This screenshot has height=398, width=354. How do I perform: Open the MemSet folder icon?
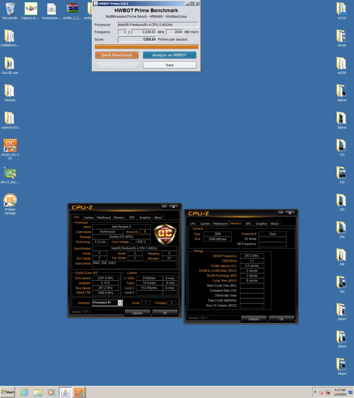[10, 93]
